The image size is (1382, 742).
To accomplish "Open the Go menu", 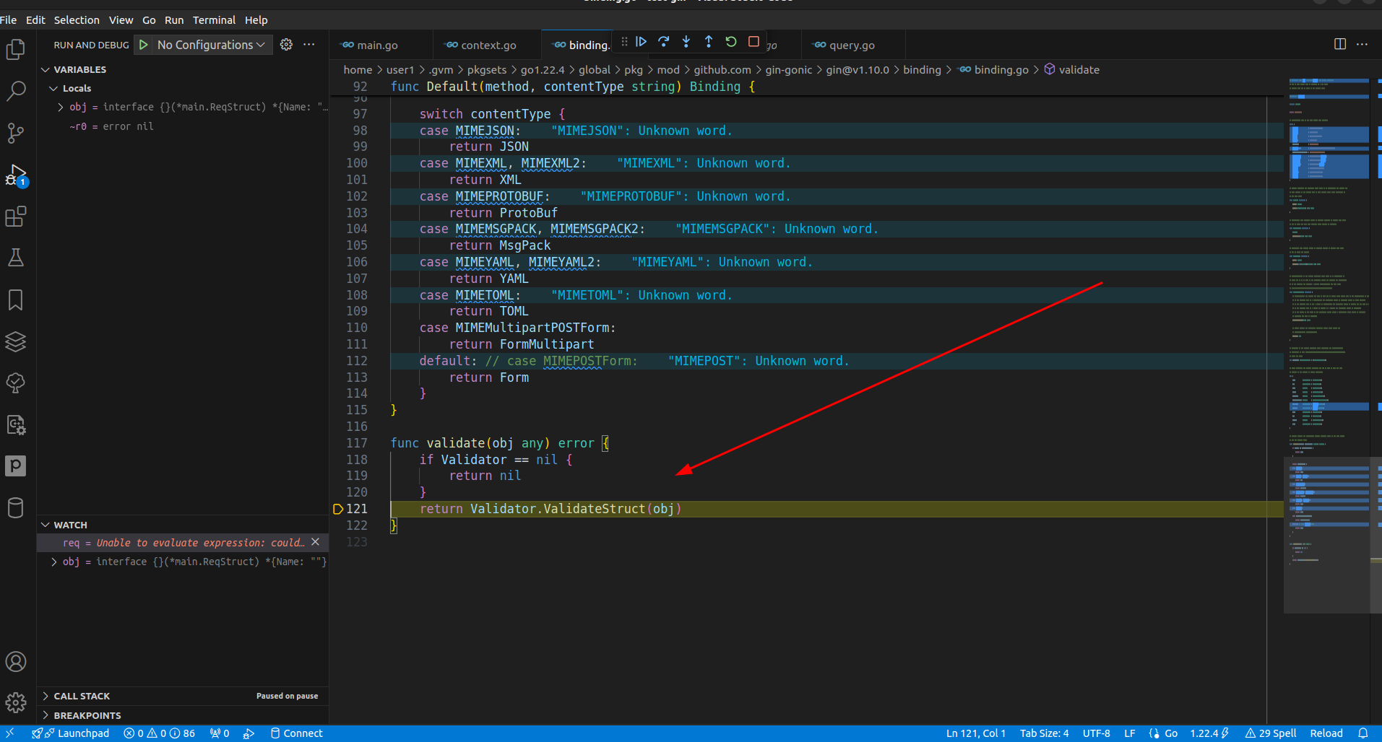I will pos(149,20).
